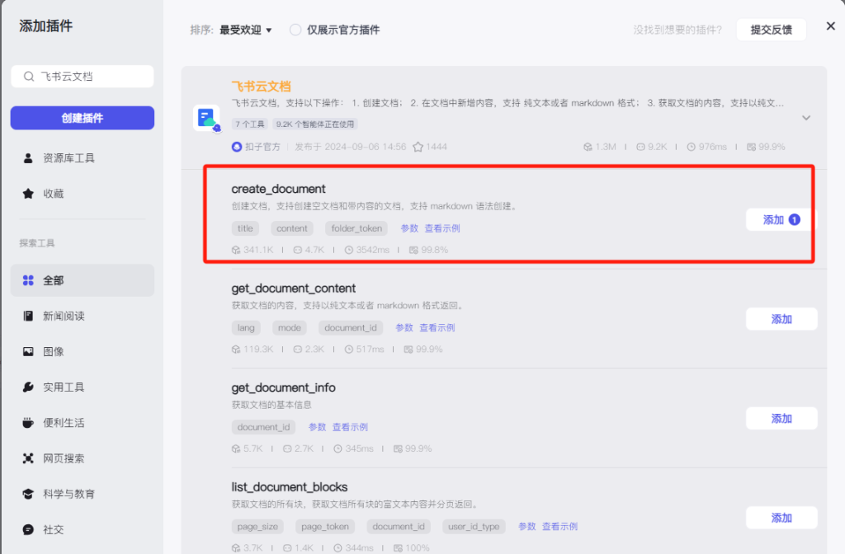The height and width of the screenshot is (554, 845).
Task: Click the 实用工具 wrench icon
Action: [x=29, y=387]
